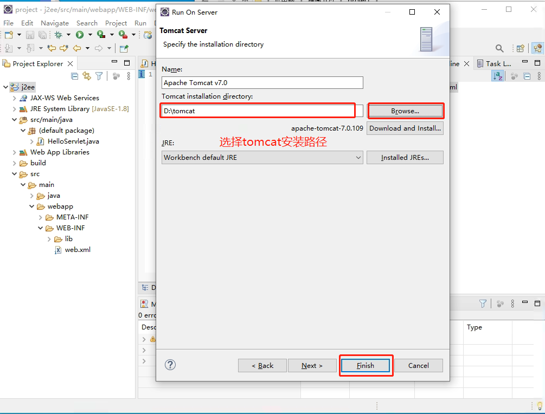Click the green Run play icon

click(x=80, y=35)
